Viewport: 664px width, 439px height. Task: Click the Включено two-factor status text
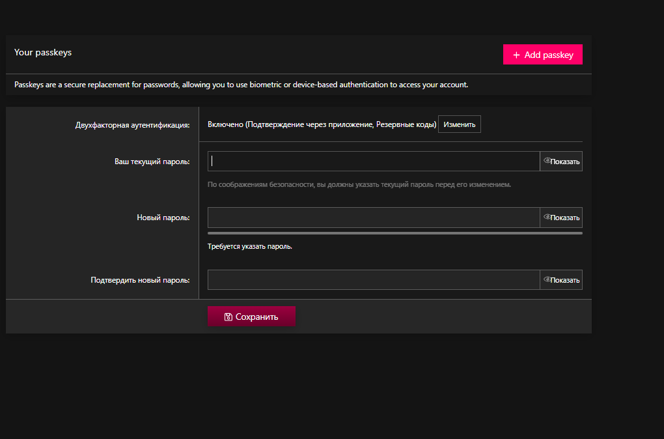pyautogui.click(x=322, y=124)
